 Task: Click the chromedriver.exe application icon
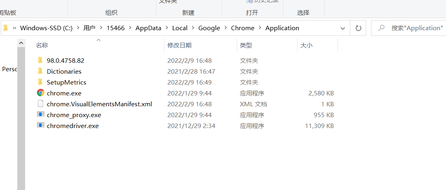41,125
